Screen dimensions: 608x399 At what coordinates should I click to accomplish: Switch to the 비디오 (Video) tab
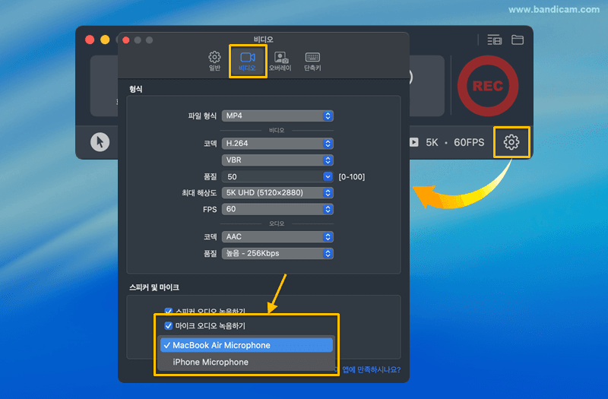coord(247,61)
